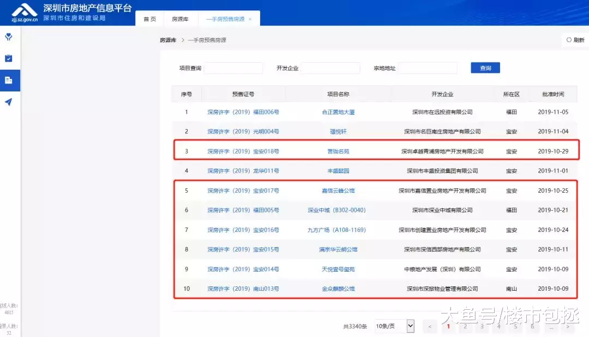Select the heart-shaped service icon in sidebar
The height and width of the screenshot is (337, 589).
click(8, 37)
